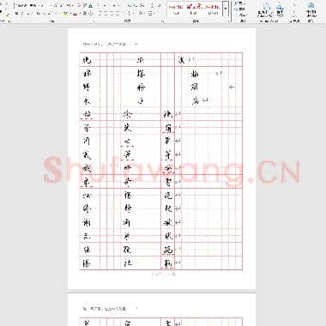
Task: Click the page number footer on page one
Action: point(163,275)
